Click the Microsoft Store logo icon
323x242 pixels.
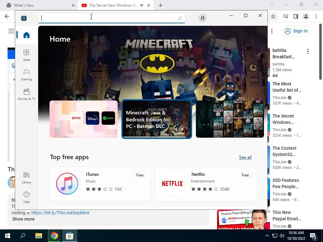point(24,18)
